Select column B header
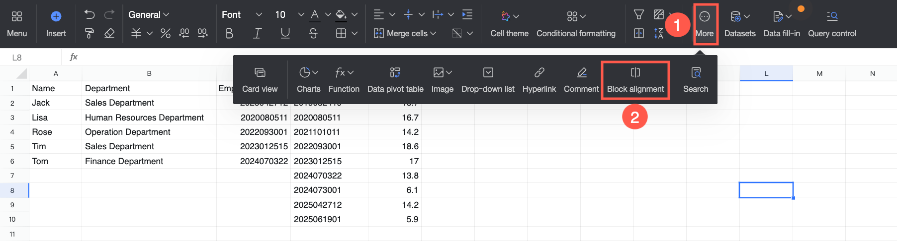897x241 pixels. [149, 73]
